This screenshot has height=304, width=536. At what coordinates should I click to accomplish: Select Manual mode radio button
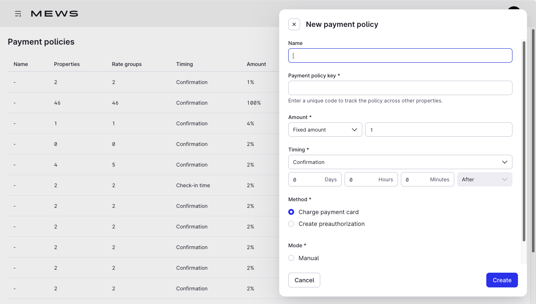coord(291,258)
